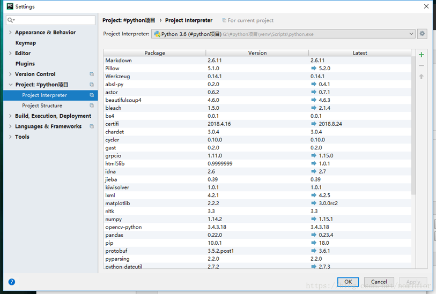
Task: Select the kiwisolver package row
Action: tap(257, 187)
